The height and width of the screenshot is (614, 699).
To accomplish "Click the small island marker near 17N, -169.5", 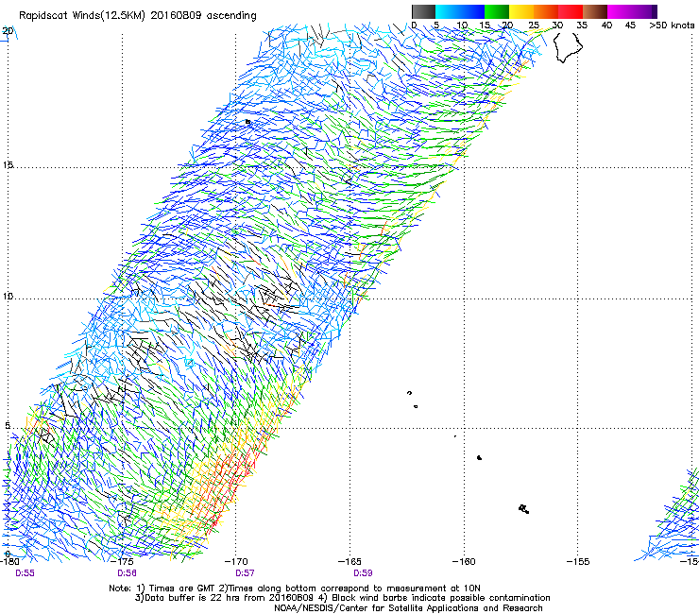I will pyautogui.click(x=247, y=122).
